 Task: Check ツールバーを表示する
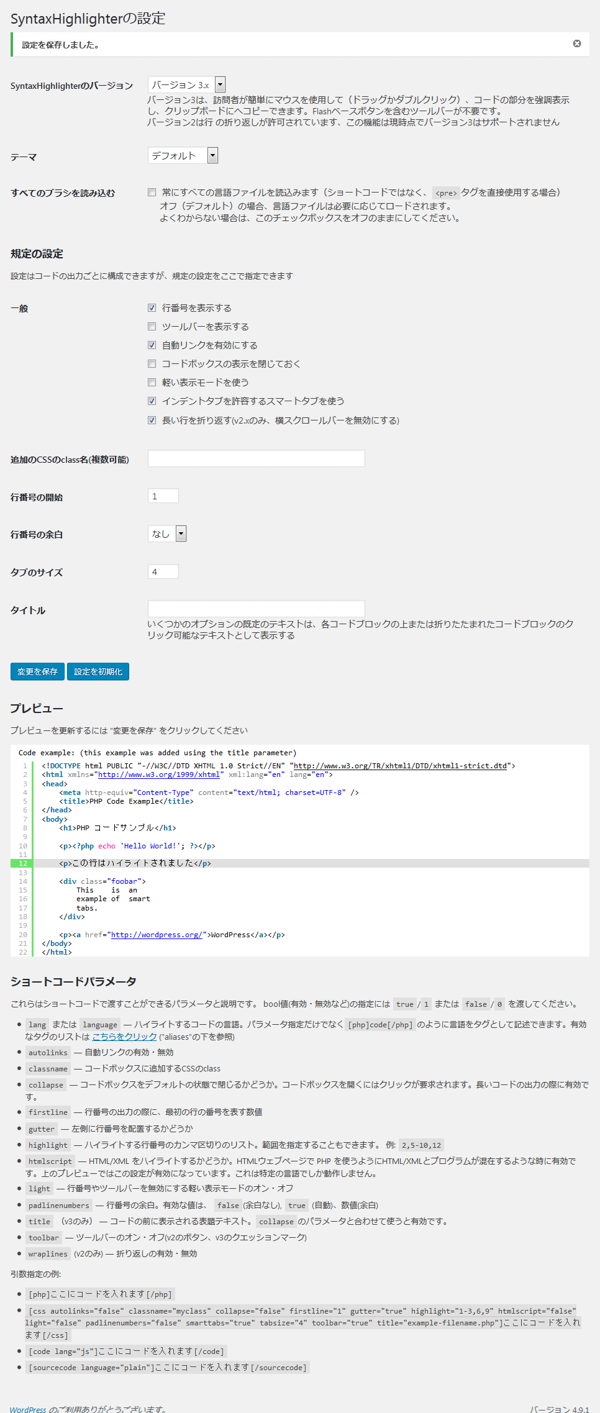click(x=152, y=327)
